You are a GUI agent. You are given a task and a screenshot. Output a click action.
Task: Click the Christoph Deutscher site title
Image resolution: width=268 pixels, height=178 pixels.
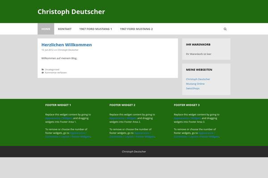(71, 12)
